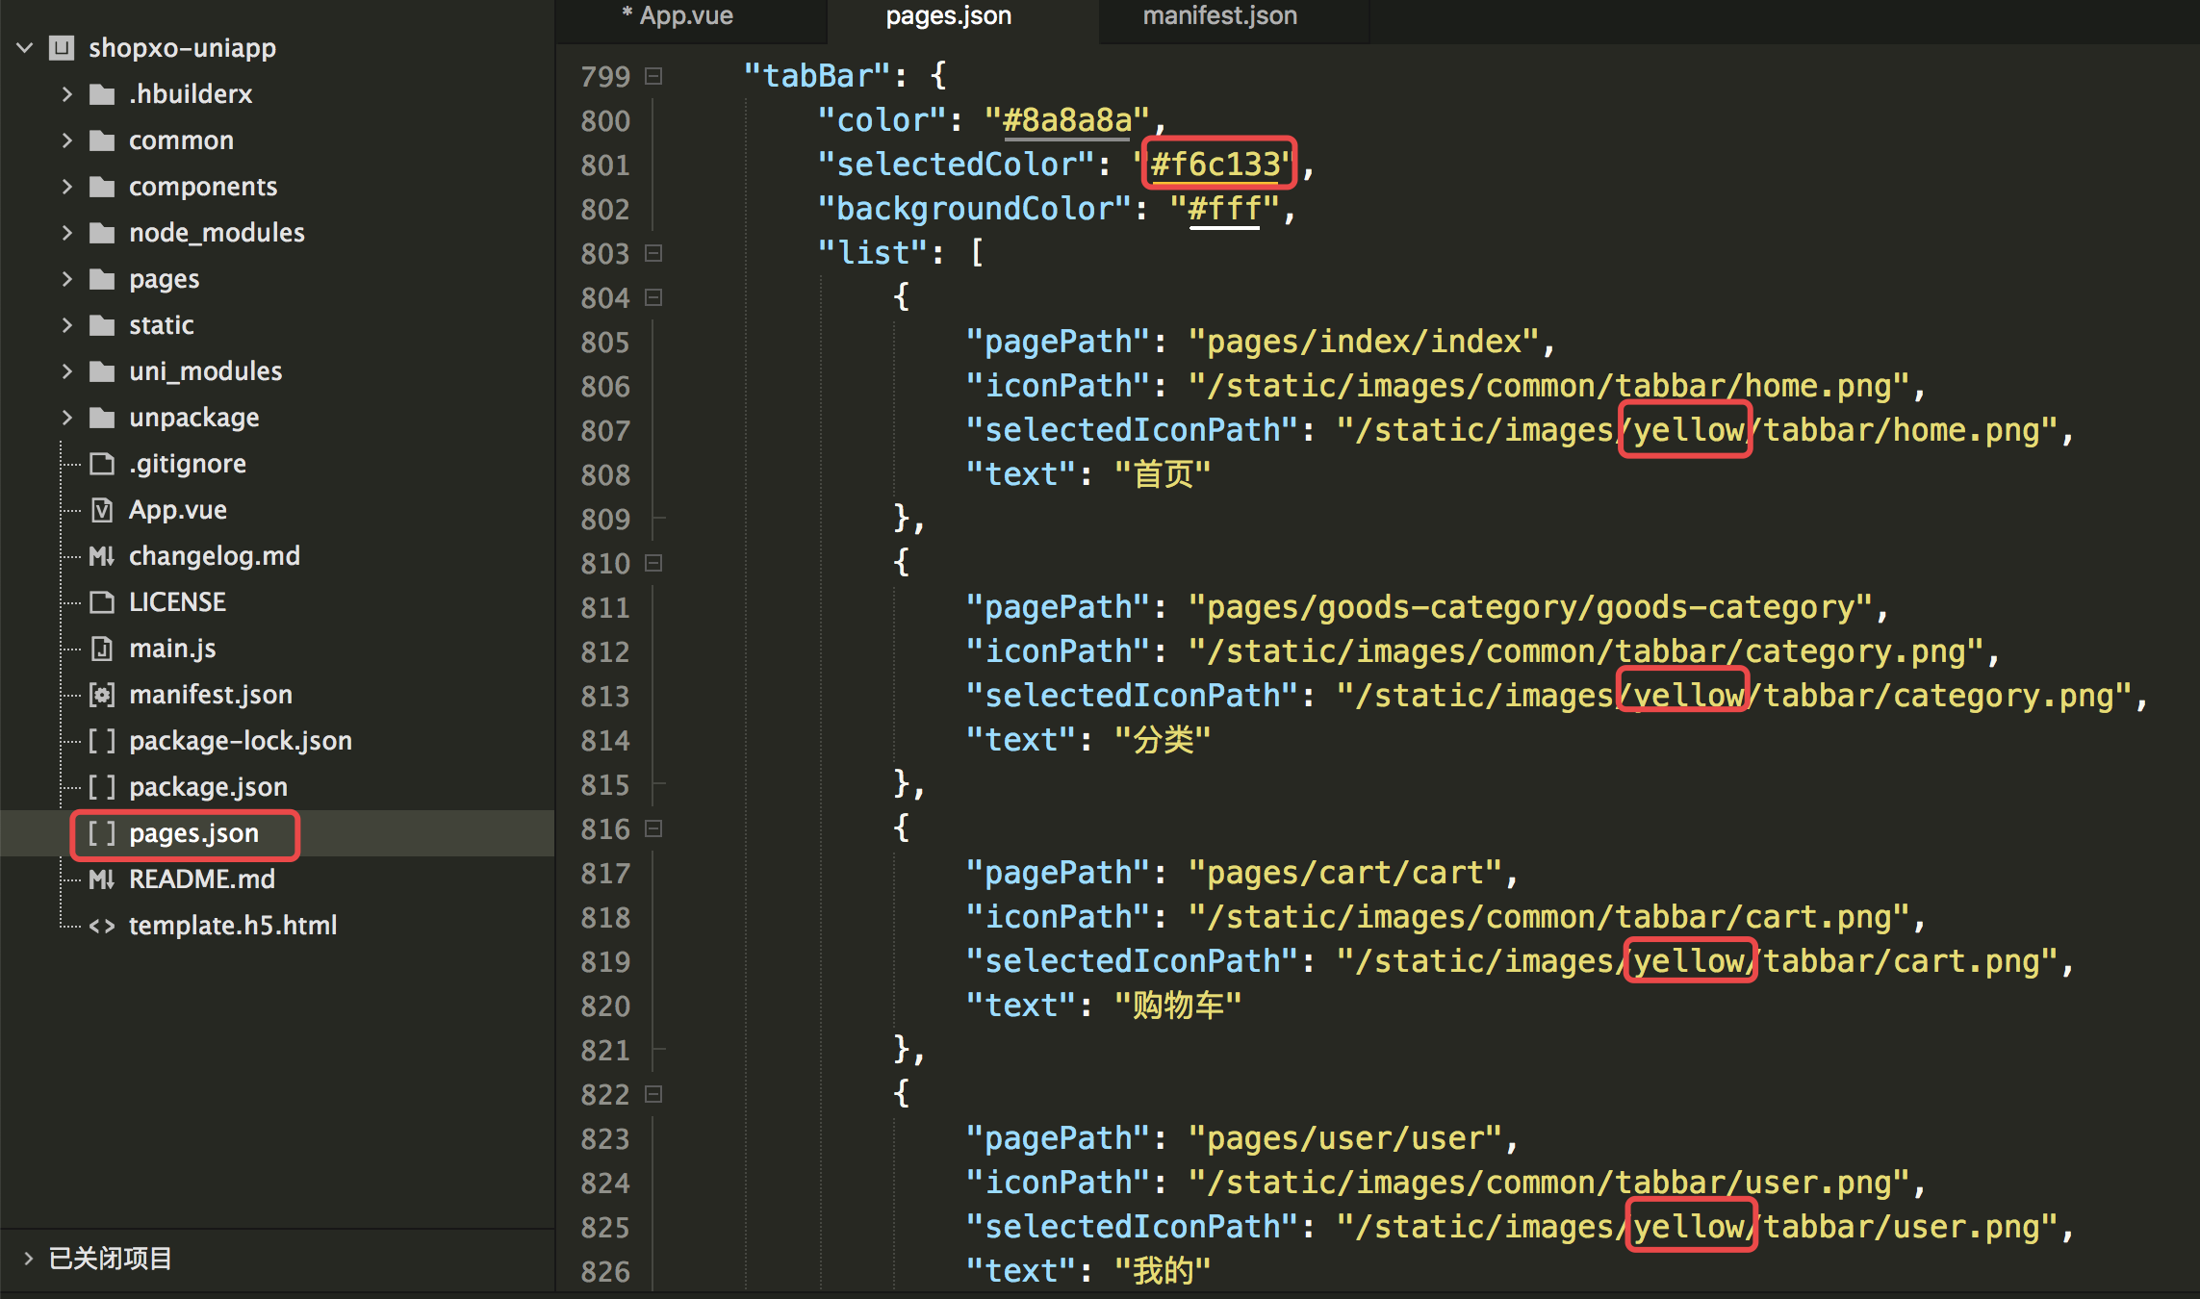Screen dimensions: 2200x1299
Task: Click the App.vue file icon in tree
Action: (x=102, y=510)
